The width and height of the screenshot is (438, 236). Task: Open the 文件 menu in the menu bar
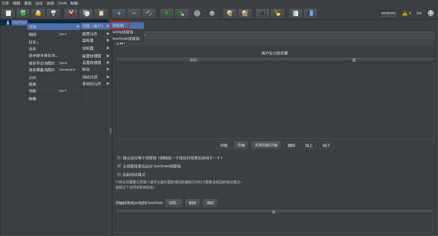5,3
